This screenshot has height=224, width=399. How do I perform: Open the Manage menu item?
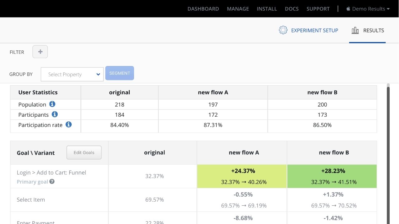coord(238,9)
